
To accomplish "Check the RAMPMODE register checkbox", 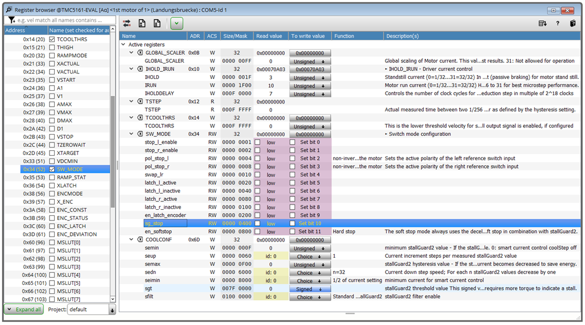I will [52, 56].
